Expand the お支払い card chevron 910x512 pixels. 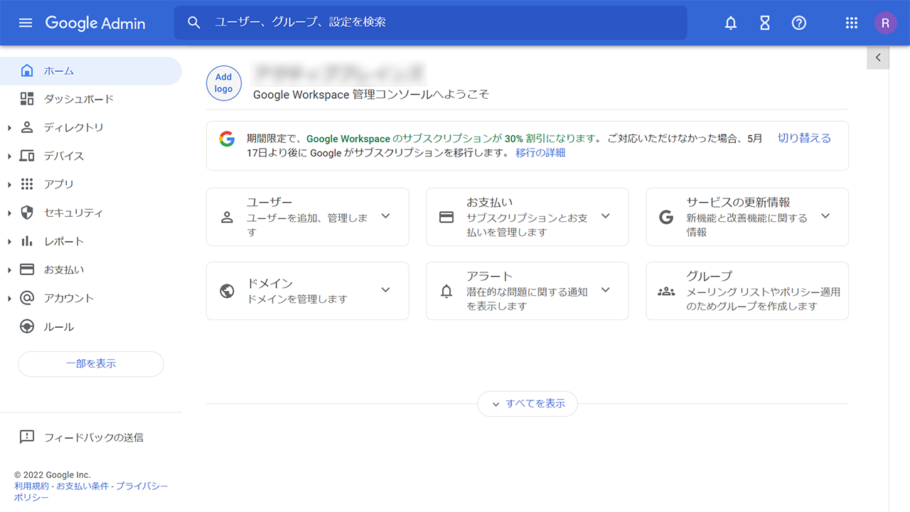(x=605, y=216)
